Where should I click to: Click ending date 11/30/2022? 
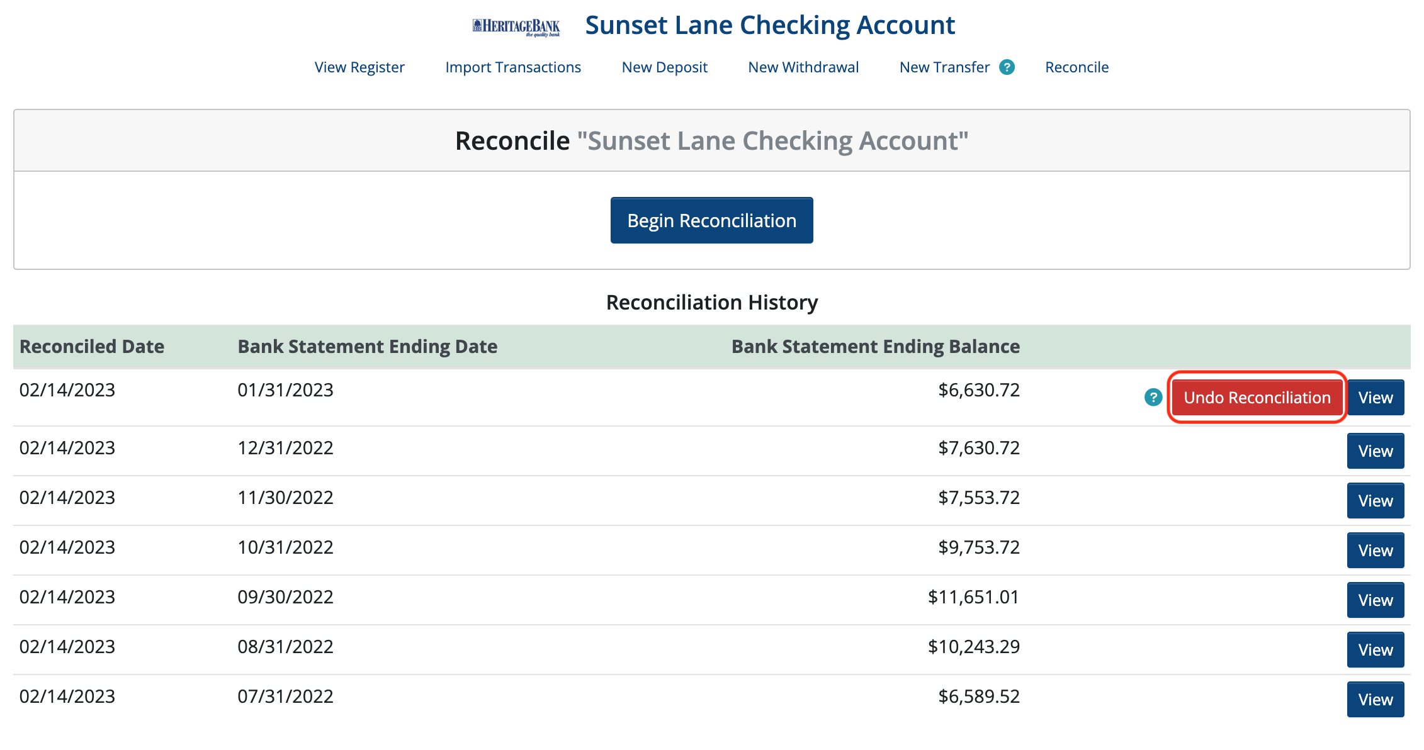[x=285, y=498]
